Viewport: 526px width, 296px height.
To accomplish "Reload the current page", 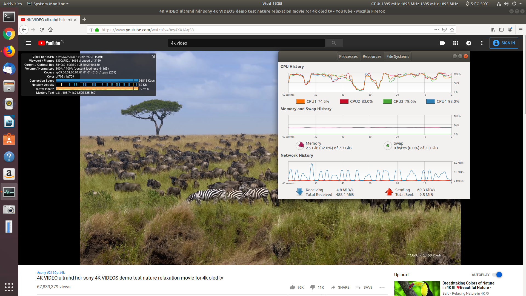I will [42, 30].
